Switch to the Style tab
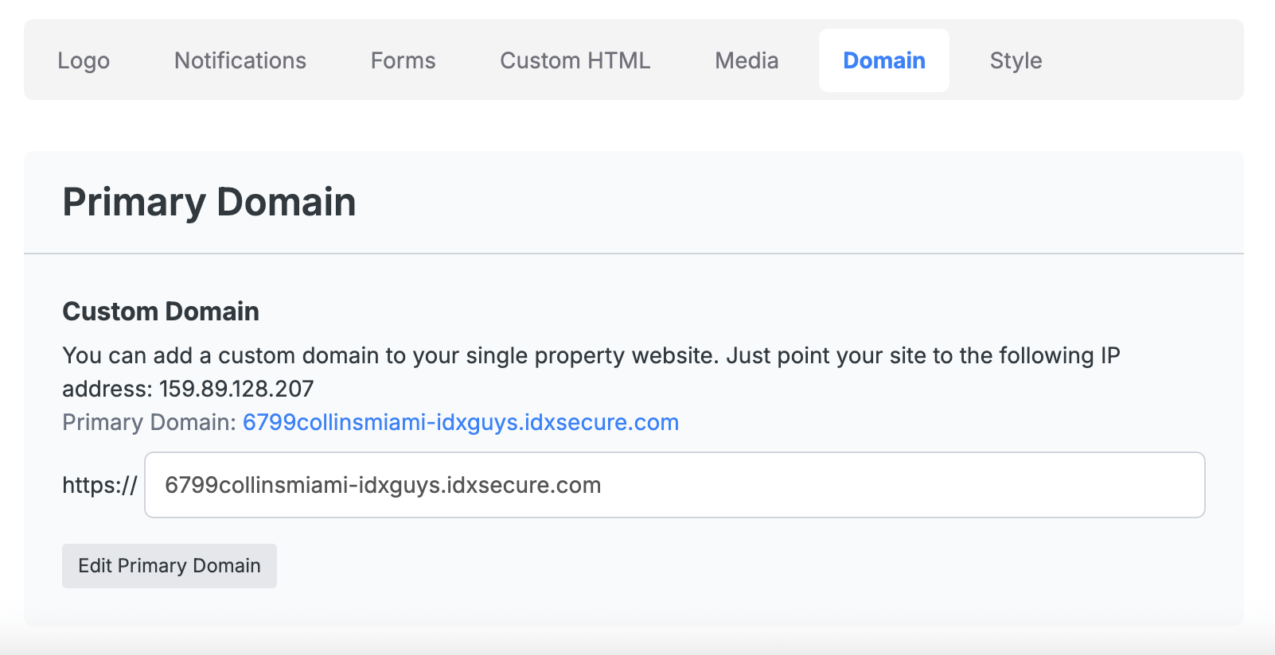 point(1016,60)
